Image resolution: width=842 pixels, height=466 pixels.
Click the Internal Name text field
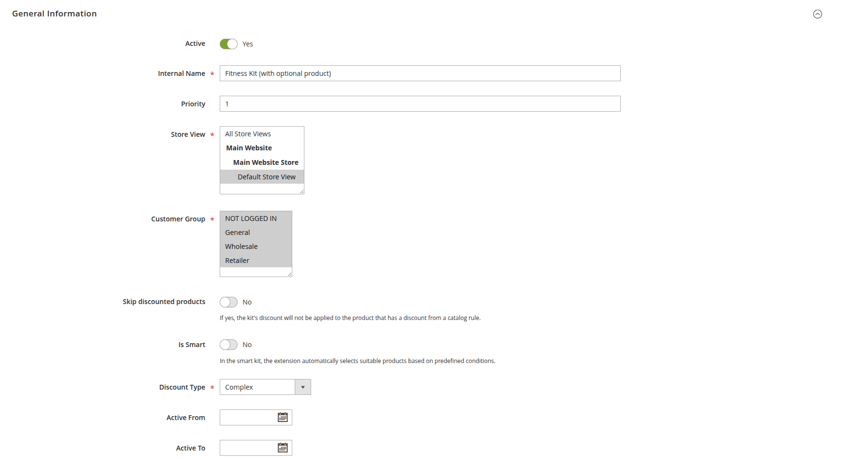click(420, 73)
